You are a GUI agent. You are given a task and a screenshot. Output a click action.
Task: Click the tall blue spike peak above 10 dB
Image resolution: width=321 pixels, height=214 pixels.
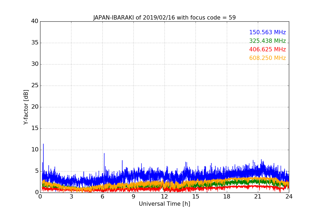(x=43, y=144)
